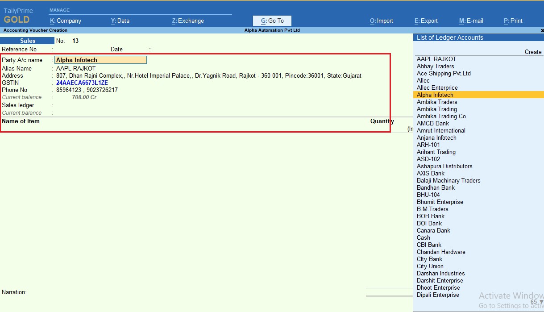Click the Go To button
This screenshot has width=544, height=312.
coord(272,21)
